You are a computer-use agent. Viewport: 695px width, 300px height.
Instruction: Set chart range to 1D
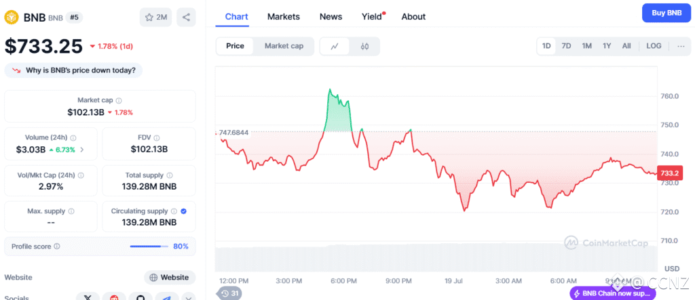point(546,46)
